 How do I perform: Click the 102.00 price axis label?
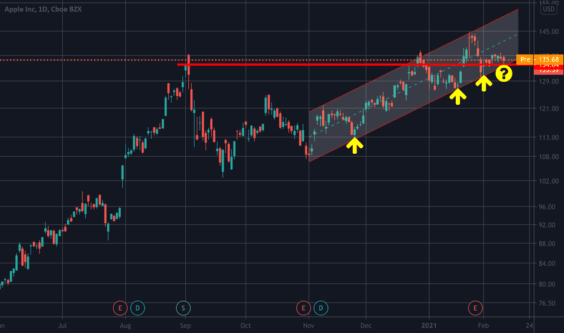[548, 181]
